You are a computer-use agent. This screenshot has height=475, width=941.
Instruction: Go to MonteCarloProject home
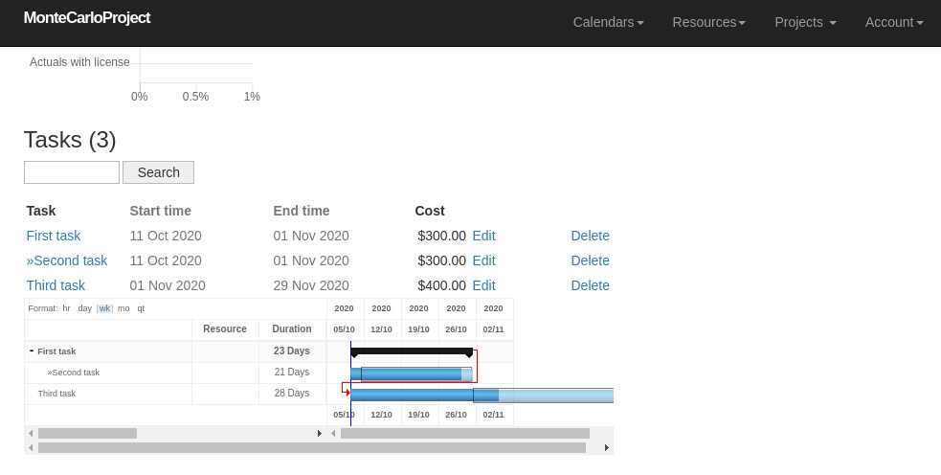click(x=87, y=18)
